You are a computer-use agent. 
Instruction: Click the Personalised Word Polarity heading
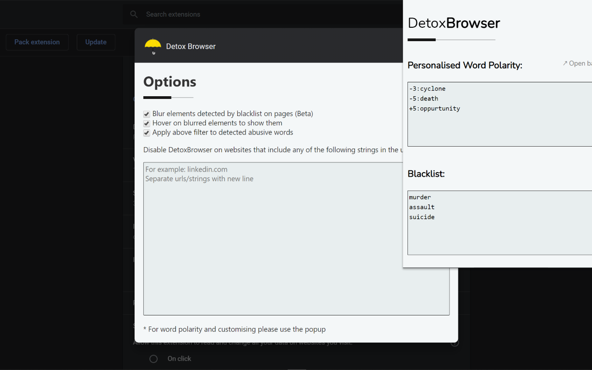(x=465, y=65)
